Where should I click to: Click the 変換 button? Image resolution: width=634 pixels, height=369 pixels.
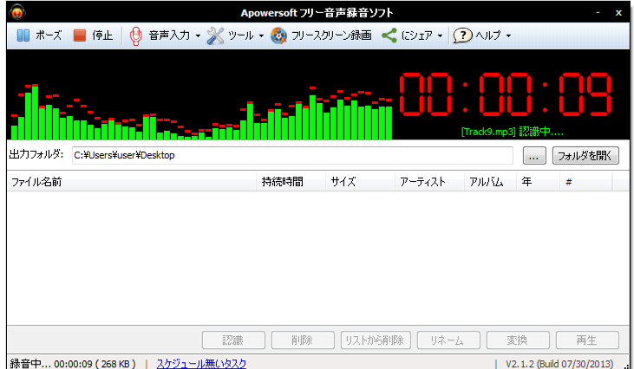[x=518, y=340]
